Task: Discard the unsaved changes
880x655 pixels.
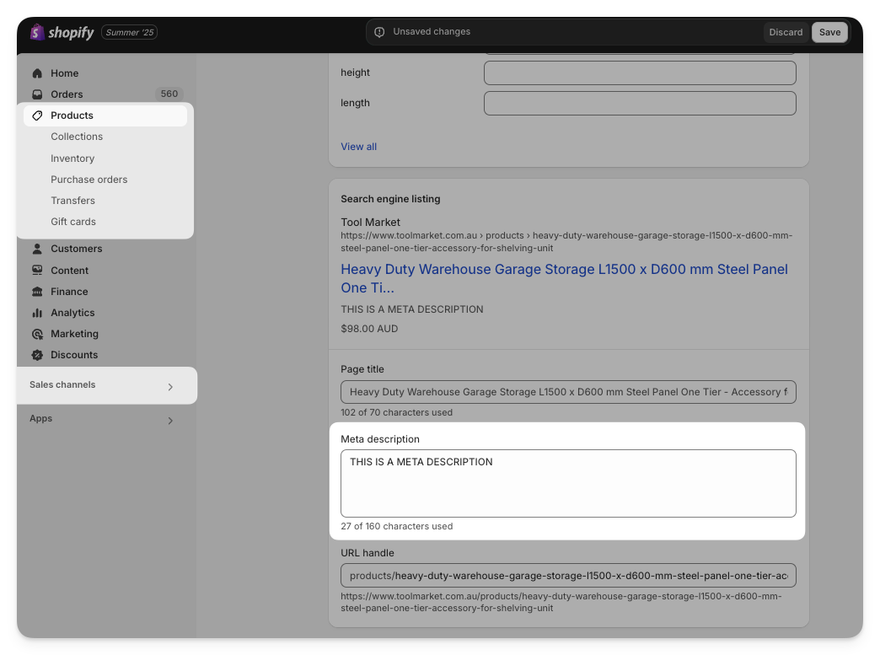Action: point(786,32)
